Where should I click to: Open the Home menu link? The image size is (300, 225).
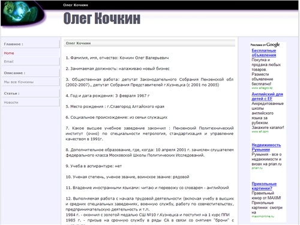[x=9, y=53]
